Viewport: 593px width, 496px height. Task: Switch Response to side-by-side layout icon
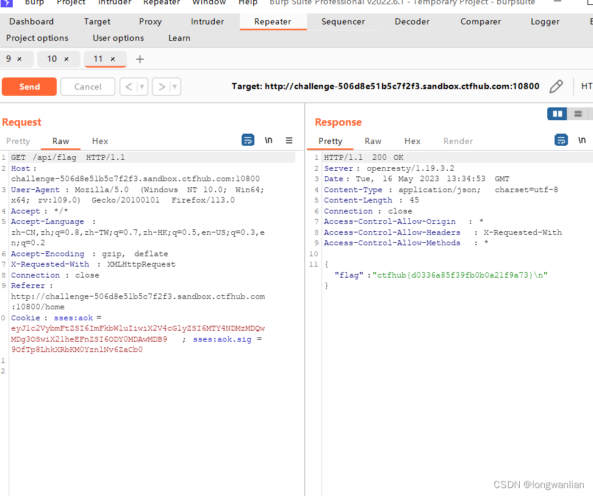[x=556, y=113]
